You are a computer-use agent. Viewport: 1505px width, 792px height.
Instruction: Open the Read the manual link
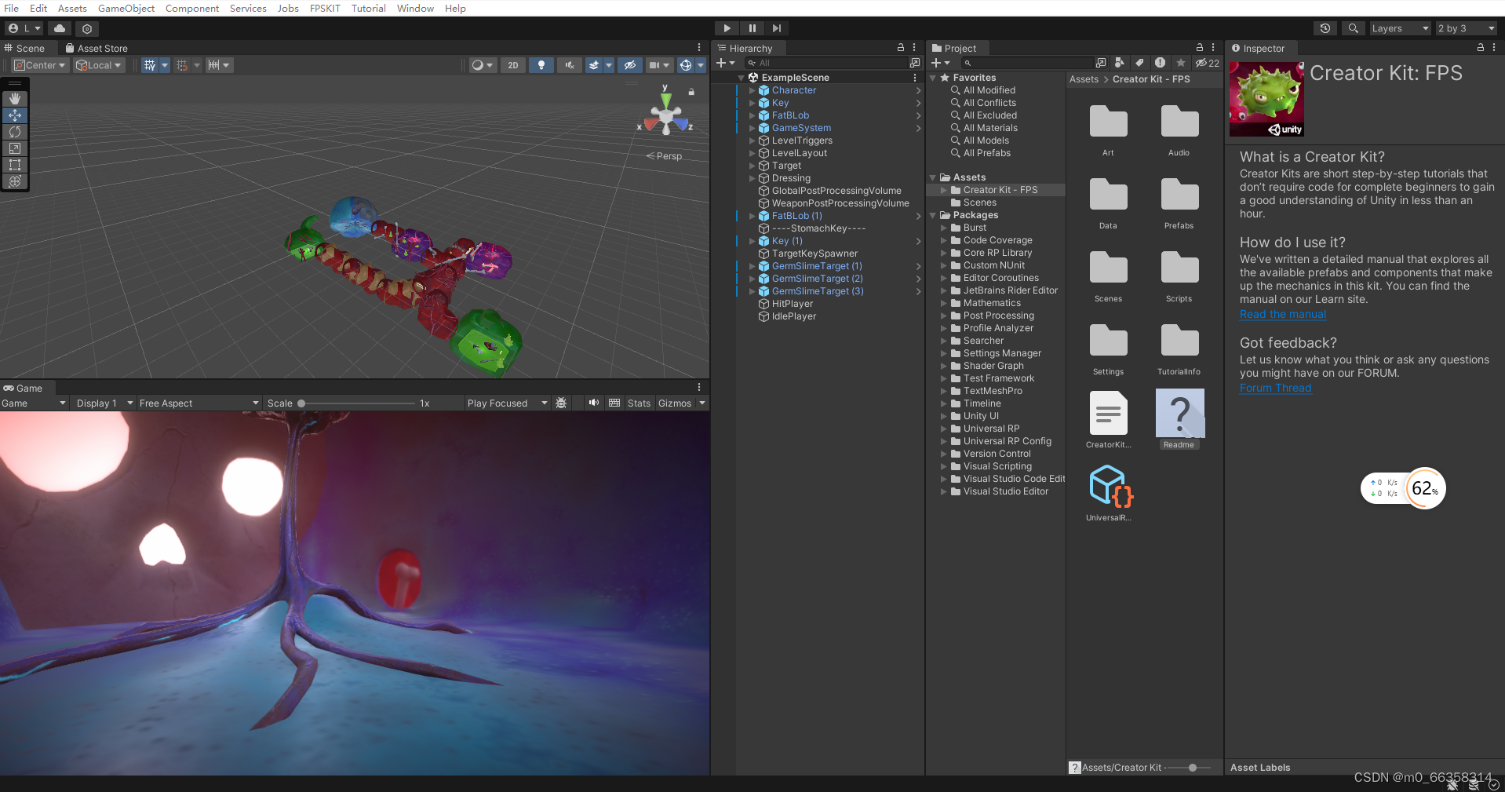coord(1283,314)
